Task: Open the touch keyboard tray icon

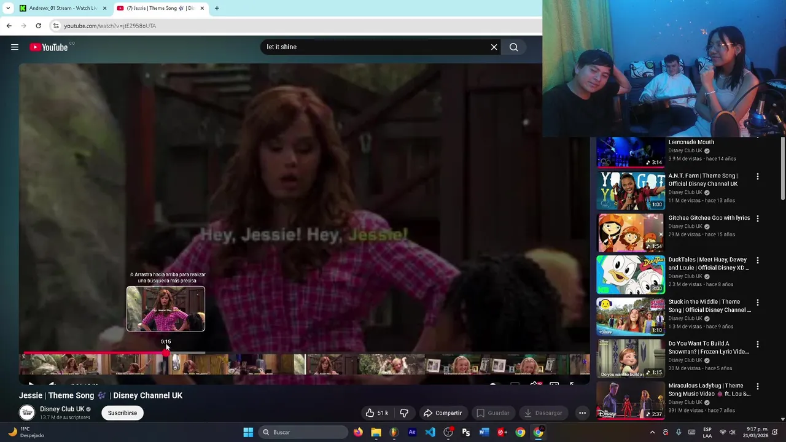Action: pyautogui.click(x=692, y=432)
